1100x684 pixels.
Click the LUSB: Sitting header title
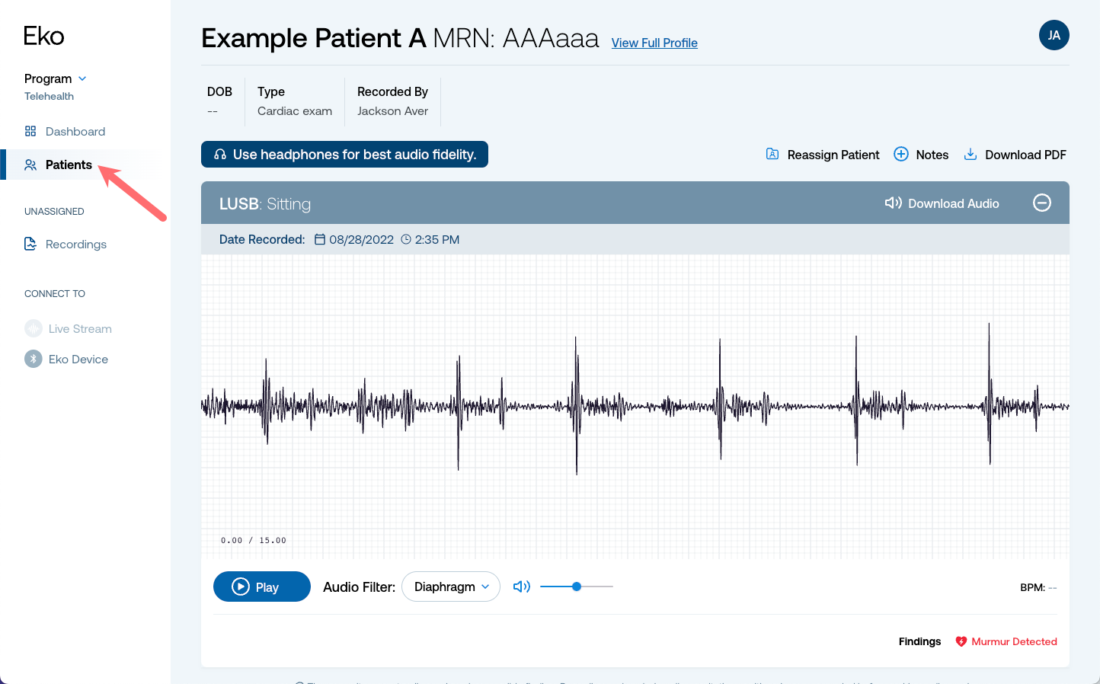(x=265, y=203)
